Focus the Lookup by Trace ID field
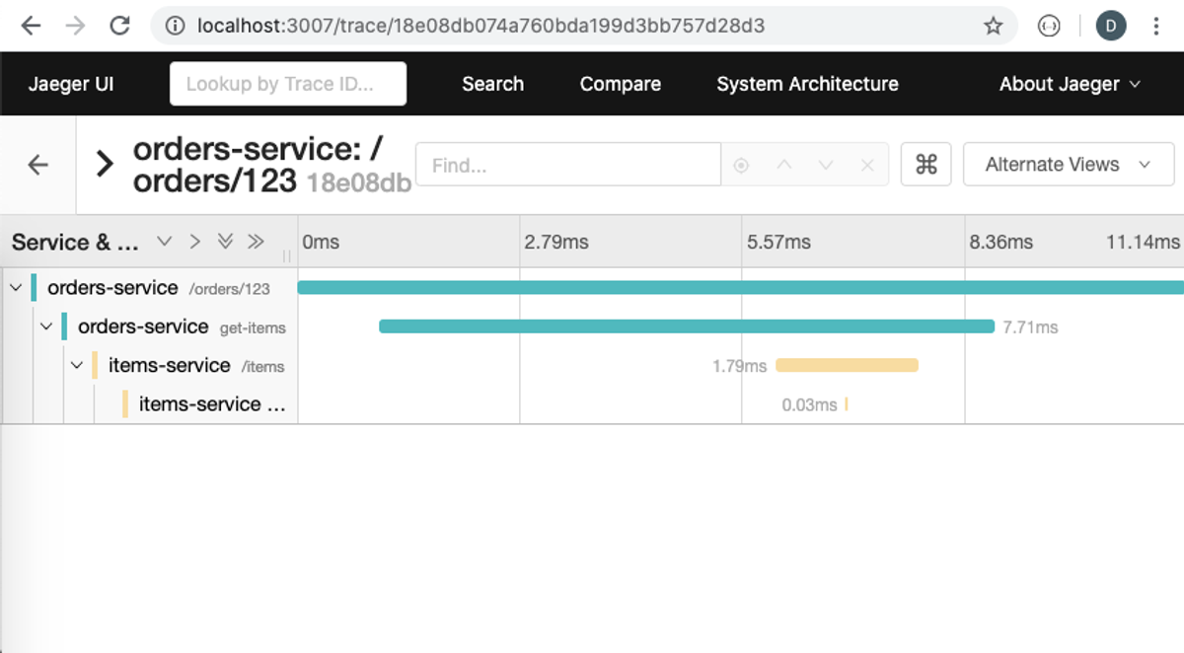 tap(288, 84)
